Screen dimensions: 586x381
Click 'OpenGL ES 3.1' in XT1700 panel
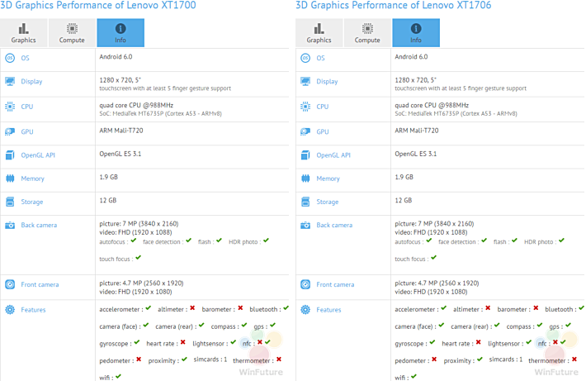[x=121, y=154]
